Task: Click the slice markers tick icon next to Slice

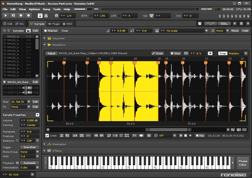Action: pyautogui.click(x=186, y=53)
